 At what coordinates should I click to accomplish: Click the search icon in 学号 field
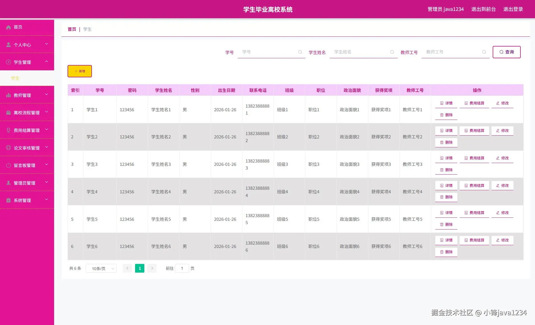click(x=300, y=52)
